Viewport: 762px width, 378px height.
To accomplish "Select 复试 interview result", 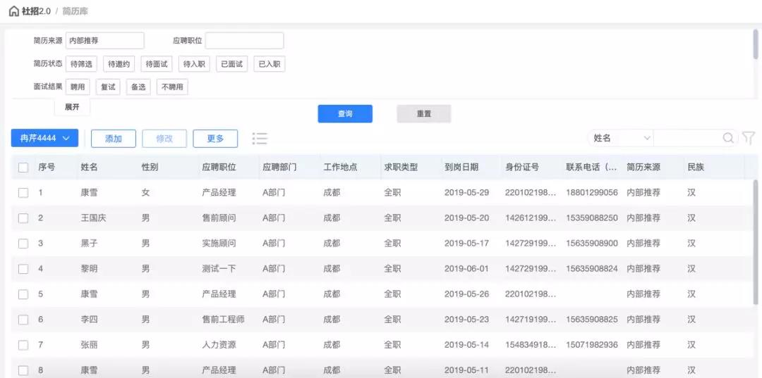I will point(108,87).
